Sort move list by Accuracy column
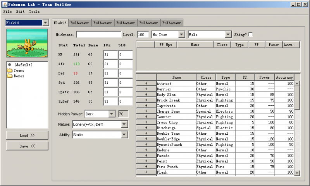The height and width of the screenshot is (186, 310). 284,77
